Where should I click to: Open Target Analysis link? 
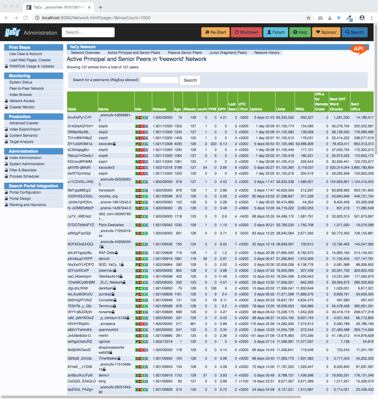(x=21, y=142)
